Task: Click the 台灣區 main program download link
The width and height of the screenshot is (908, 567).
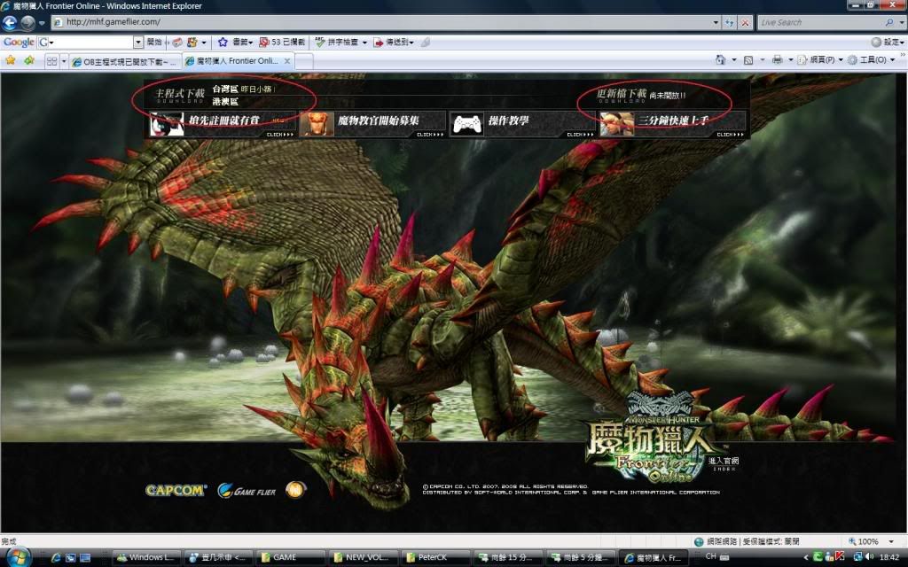Action: (x=225, y=89)
